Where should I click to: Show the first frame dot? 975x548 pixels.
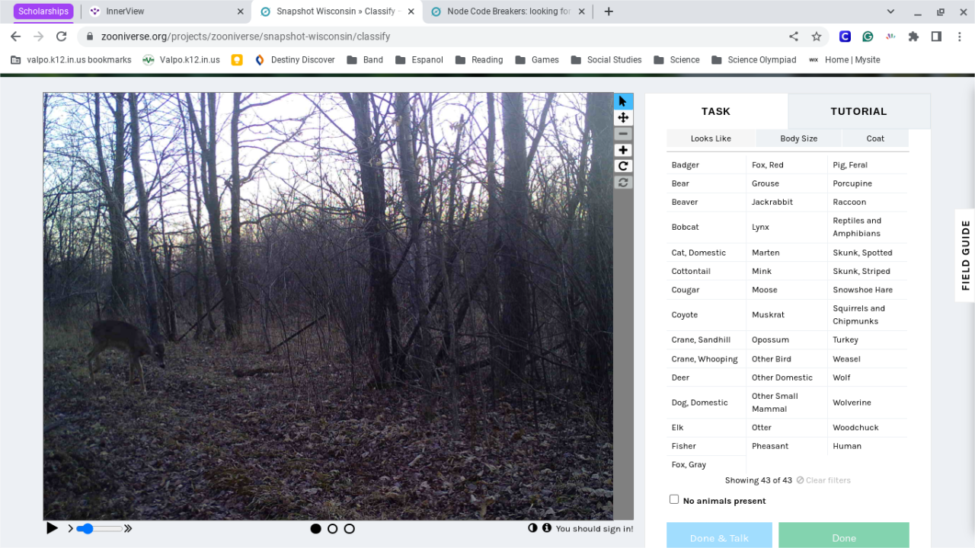click(x=315, y=528)
